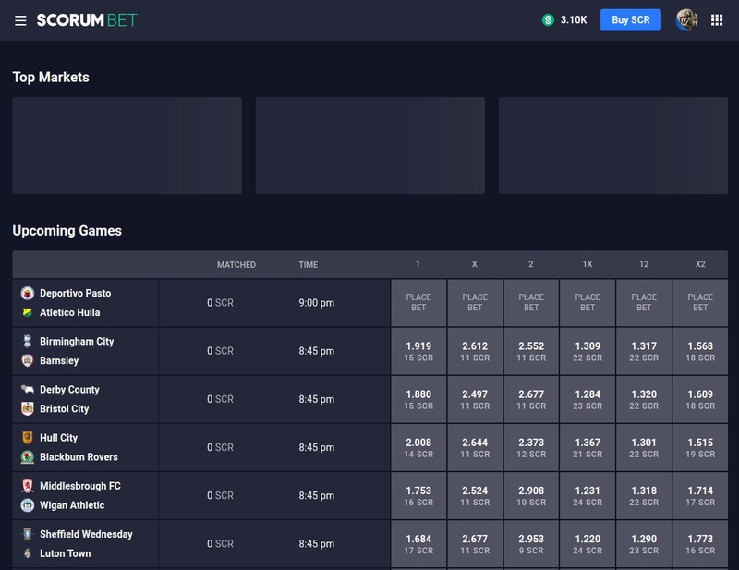Open the Middlesbrough FC match
This screenshot has height=570, width=739.
click(x=85, y=495)
